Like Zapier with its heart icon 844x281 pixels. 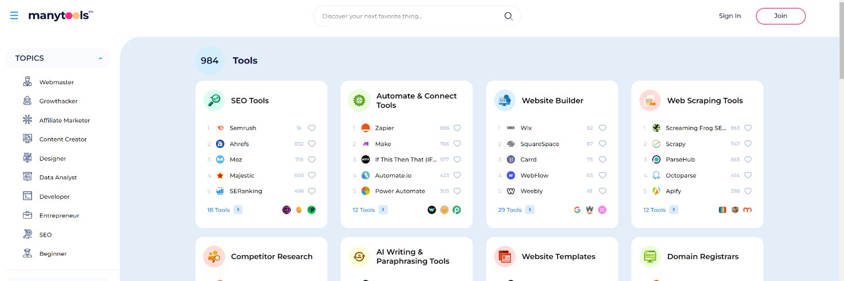coord(457,128)
